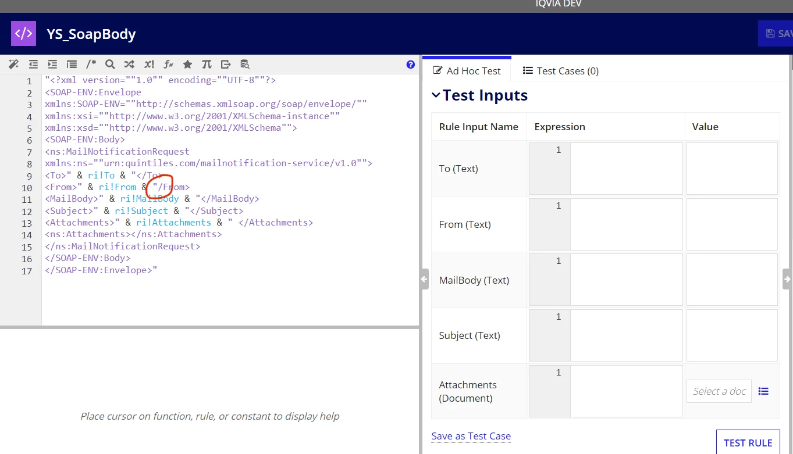
Task: Click the help hint text below editor
Action: point(209,416)
